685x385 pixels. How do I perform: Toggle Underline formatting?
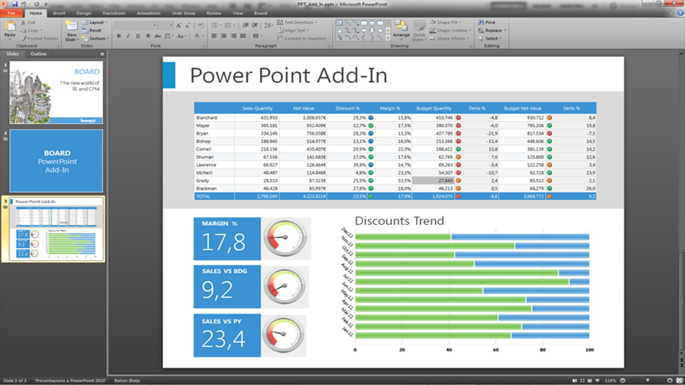pos(138,36)
